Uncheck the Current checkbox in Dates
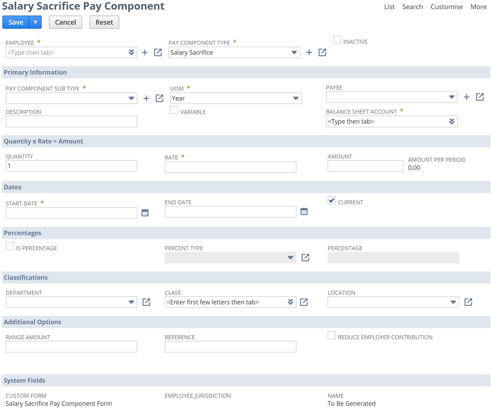This screenshot has height=409, width=491. 332,200
